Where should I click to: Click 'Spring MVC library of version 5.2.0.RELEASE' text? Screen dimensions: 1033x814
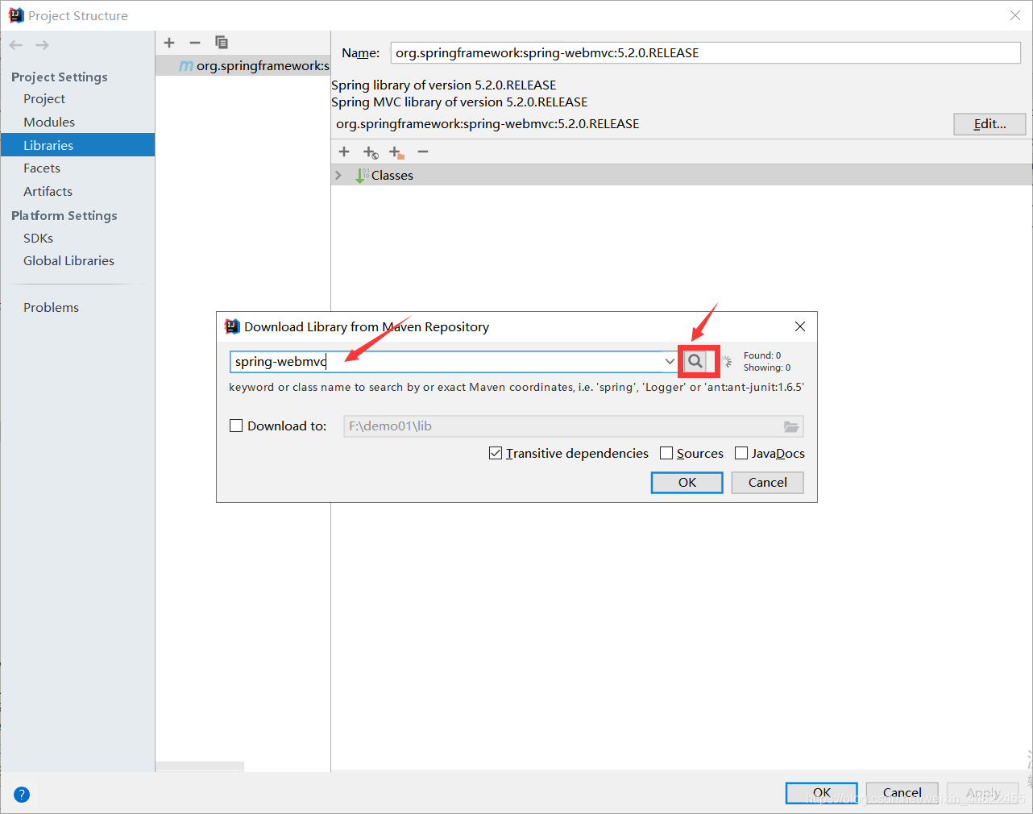click(x=459, y=102)
